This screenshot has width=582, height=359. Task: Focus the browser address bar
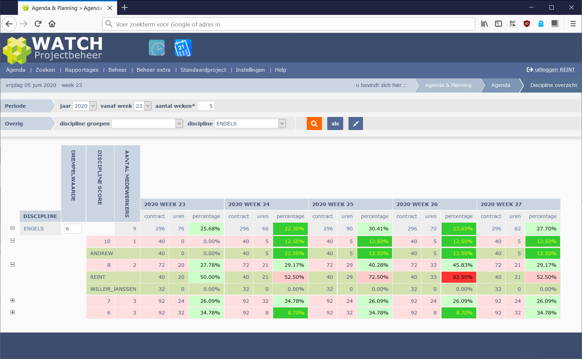[289, 24]
